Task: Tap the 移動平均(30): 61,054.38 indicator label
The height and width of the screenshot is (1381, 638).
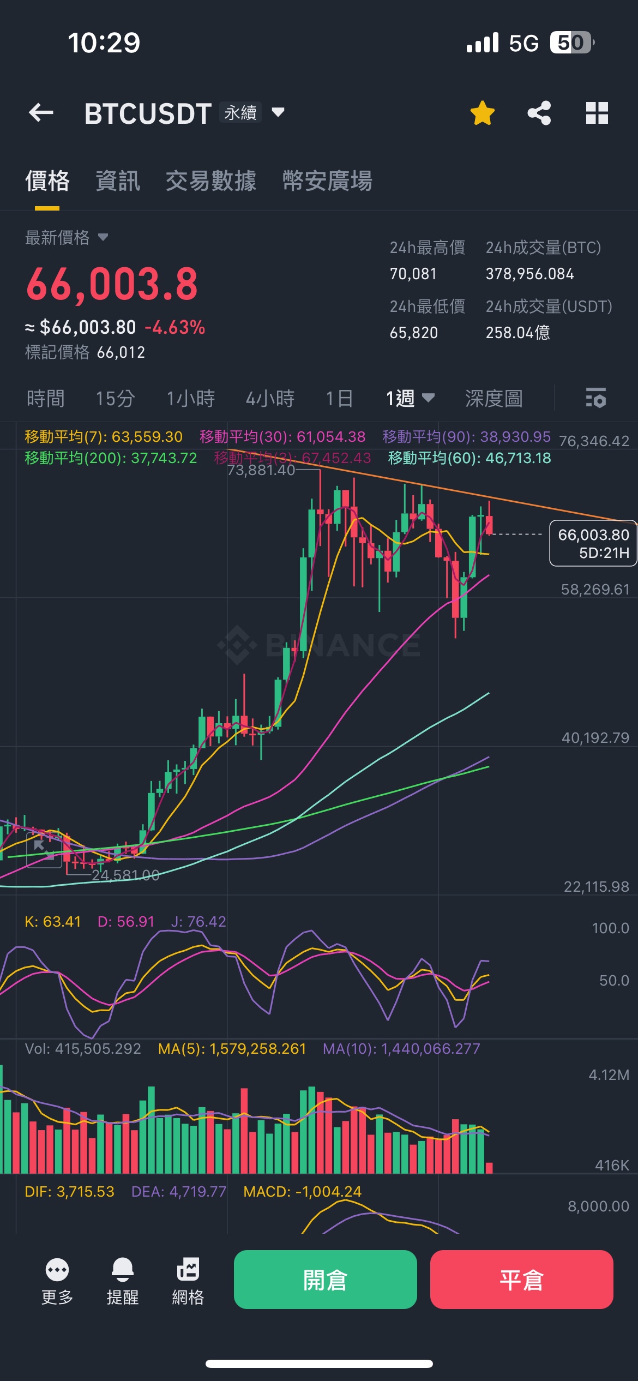Action: (x=282, y=437)
